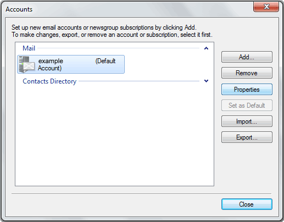Open the Add... account dialog
The image size is (284, 222).
[x=247, y=57]
